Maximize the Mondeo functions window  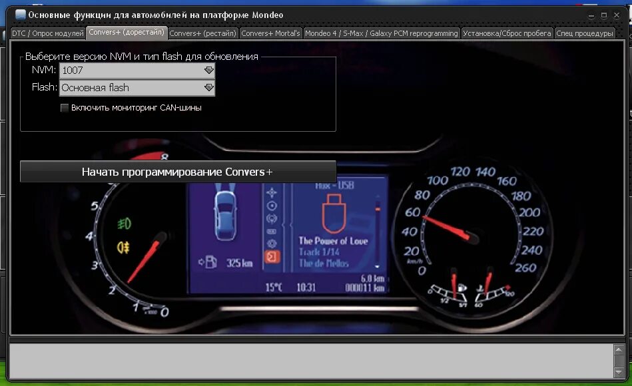tap(604, 15)
